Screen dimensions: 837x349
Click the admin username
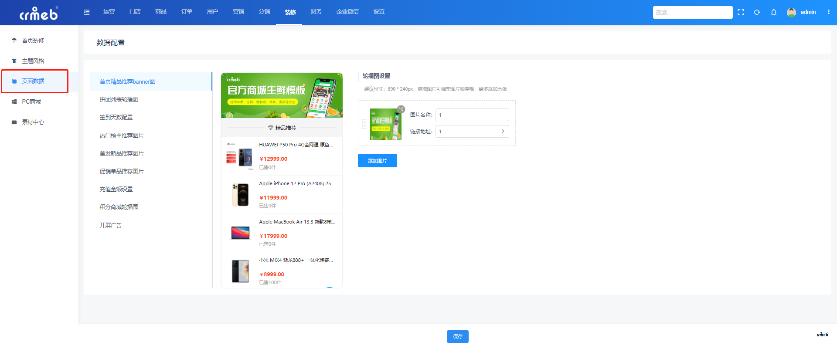(808, 12)
